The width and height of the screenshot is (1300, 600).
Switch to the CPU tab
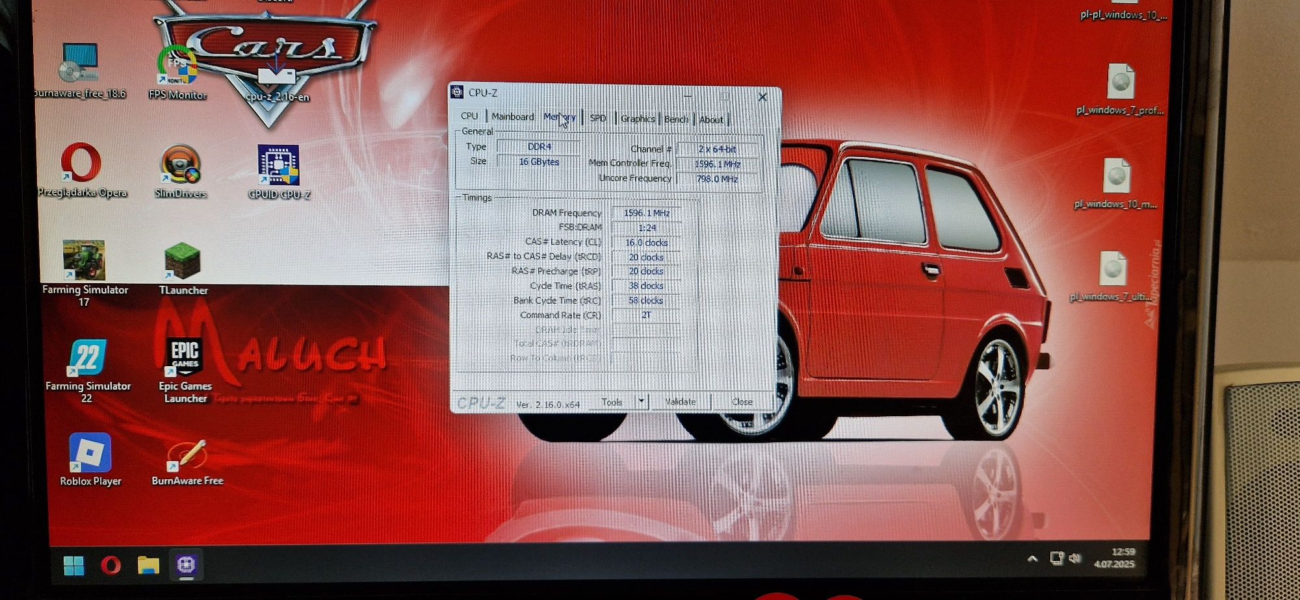tap(469, 116)
